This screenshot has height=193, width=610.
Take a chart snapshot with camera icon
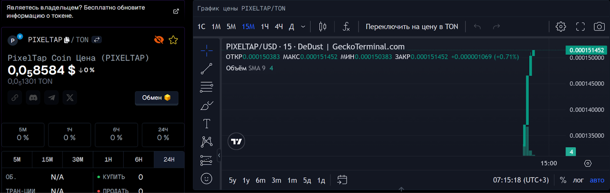[x=599, y=27]
